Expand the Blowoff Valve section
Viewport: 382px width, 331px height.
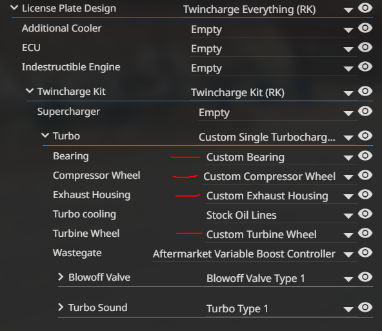click(x=61, y=277)
